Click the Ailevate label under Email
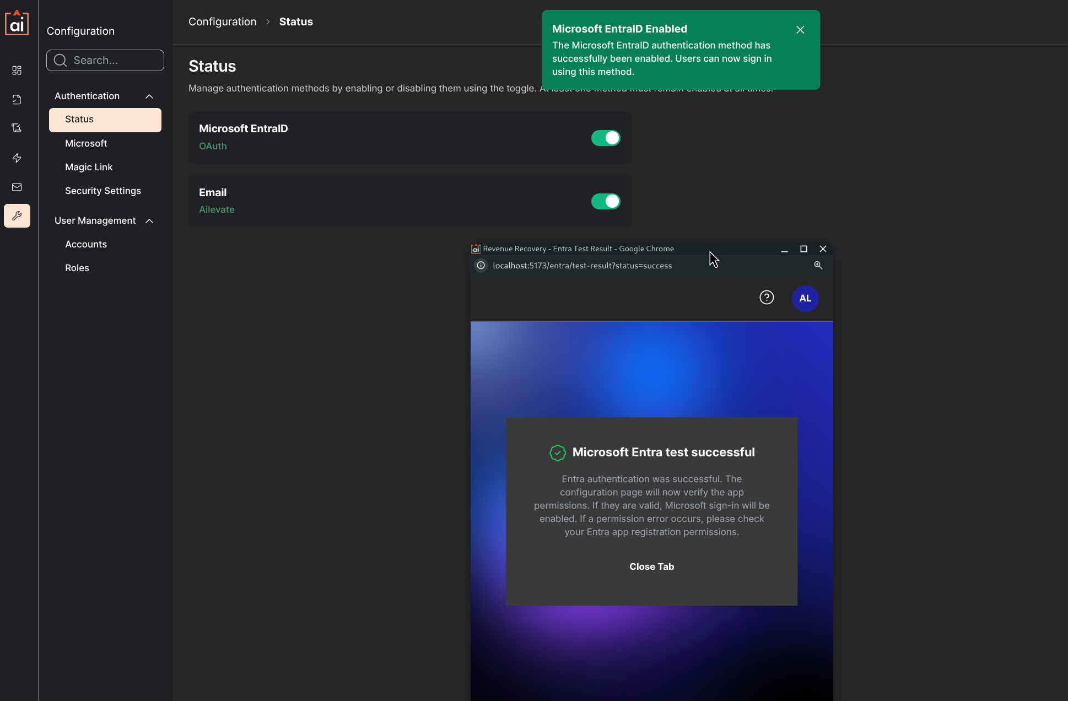1068x701 pixels. (x=217, y=209)
